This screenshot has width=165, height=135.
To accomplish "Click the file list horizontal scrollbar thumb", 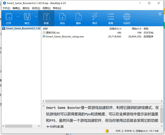I will (x=88, y=101).
